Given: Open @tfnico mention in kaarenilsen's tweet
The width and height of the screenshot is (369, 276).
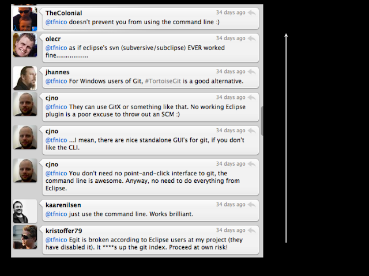Looking at the screenshot, I should point(56,214).
